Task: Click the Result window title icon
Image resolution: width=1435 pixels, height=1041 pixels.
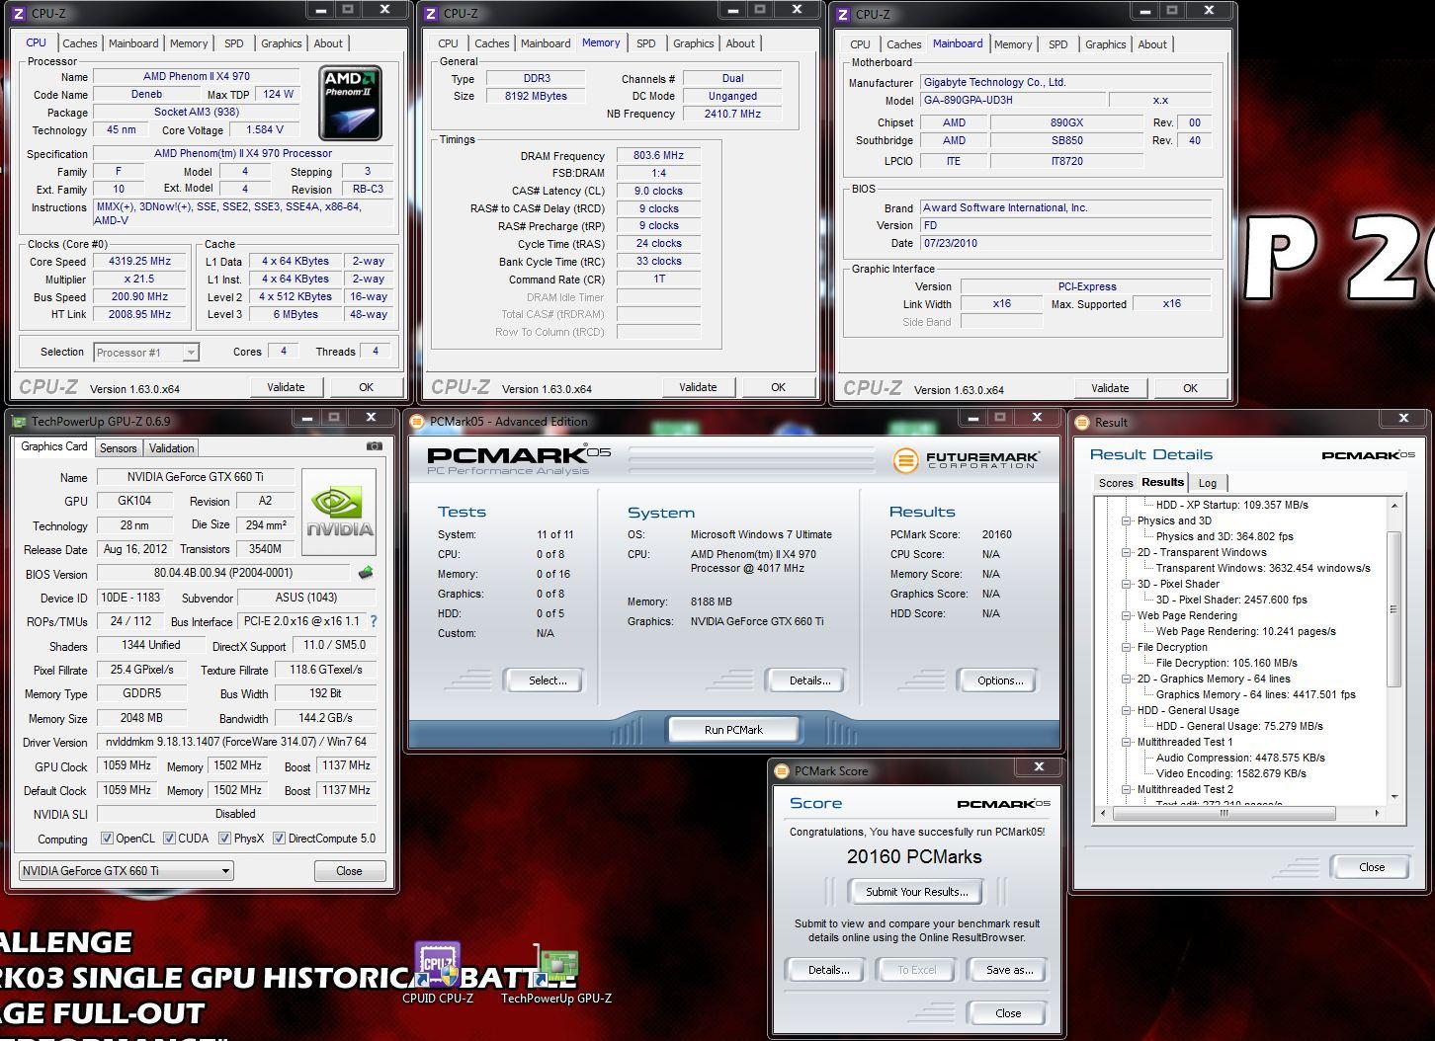Action: tap(1082, 423)
